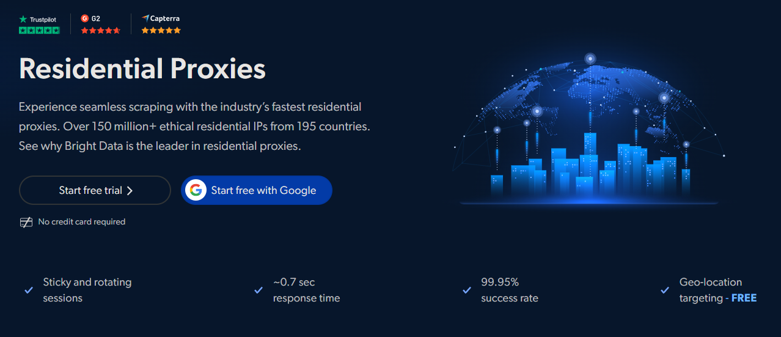Image resolution: width=781 pixels, height=337 pixels.
Task: Click the No credit card required text
Action: (82, 222)
